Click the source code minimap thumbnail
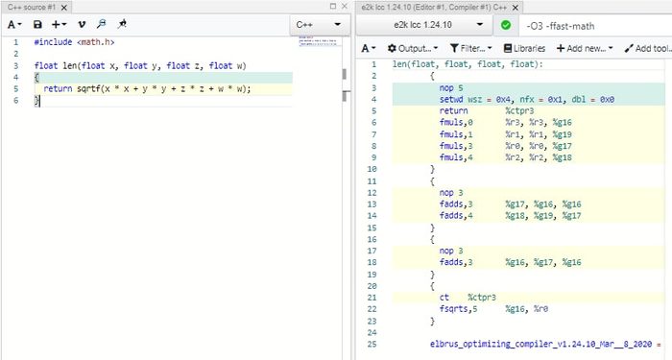 320,41
